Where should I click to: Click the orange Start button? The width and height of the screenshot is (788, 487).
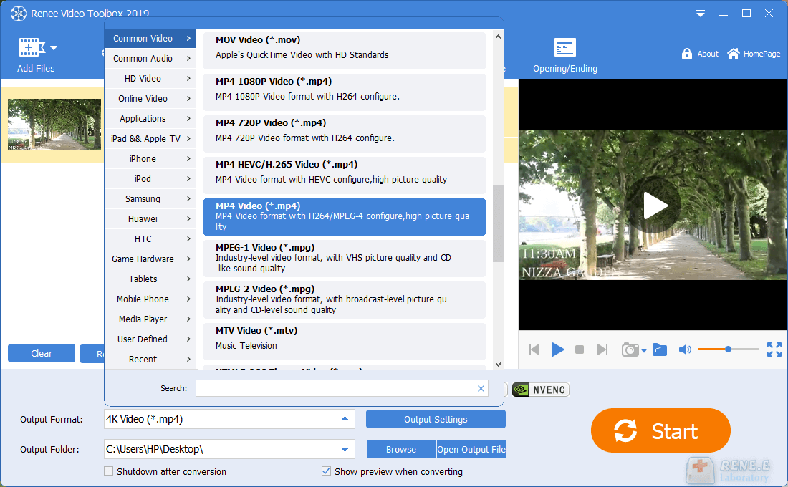pos(660,430)
